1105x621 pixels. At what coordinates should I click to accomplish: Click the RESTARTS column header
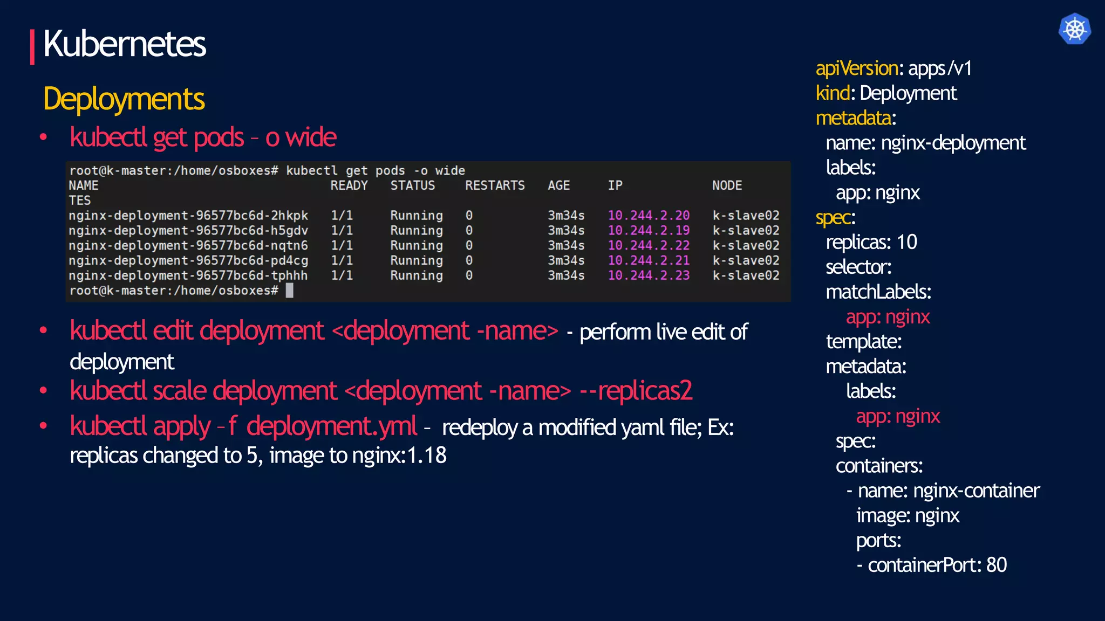pos(495,185)
